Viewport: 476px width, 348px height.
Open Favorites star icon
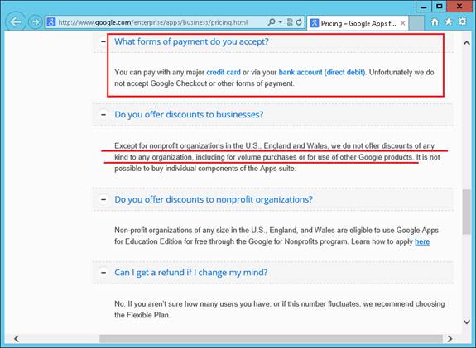pos(449,21)
